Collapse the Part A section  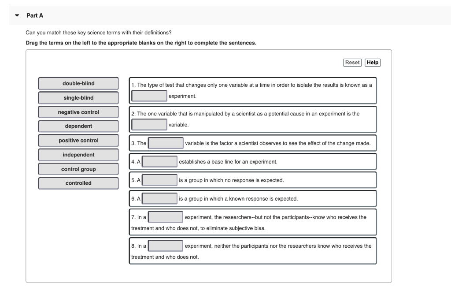[16, 15]
